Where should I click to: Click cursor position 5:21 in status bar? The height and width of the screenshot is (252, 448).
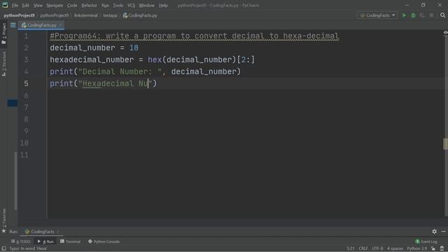[351, 248]
